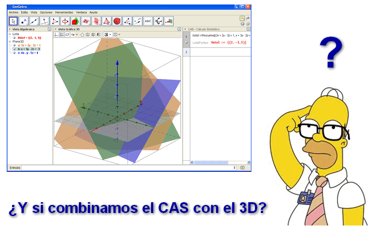Open the Ventana menu
389x251 pixels.
click(x=82, y=13)
